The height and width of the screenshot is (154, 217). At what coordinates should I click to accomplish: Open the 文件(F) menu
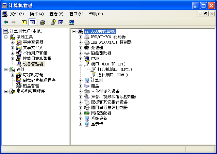pos(17,14)
